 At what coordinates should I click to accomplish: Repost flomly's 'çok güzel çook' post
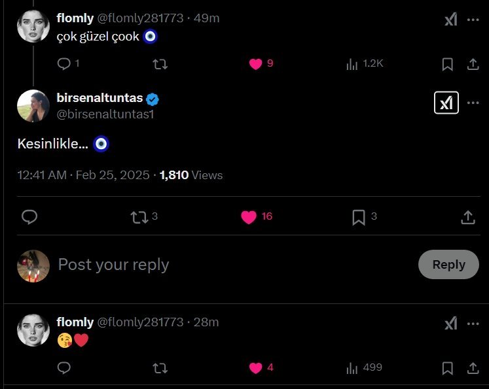tap(160, 63)
